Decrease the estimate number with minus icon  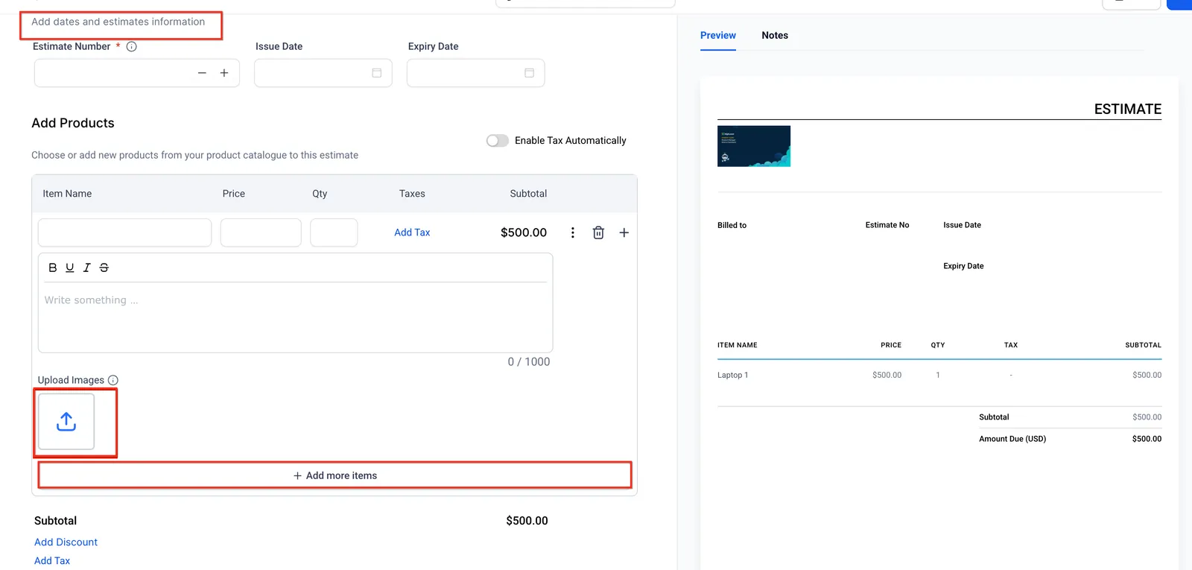tap(202, 73)
